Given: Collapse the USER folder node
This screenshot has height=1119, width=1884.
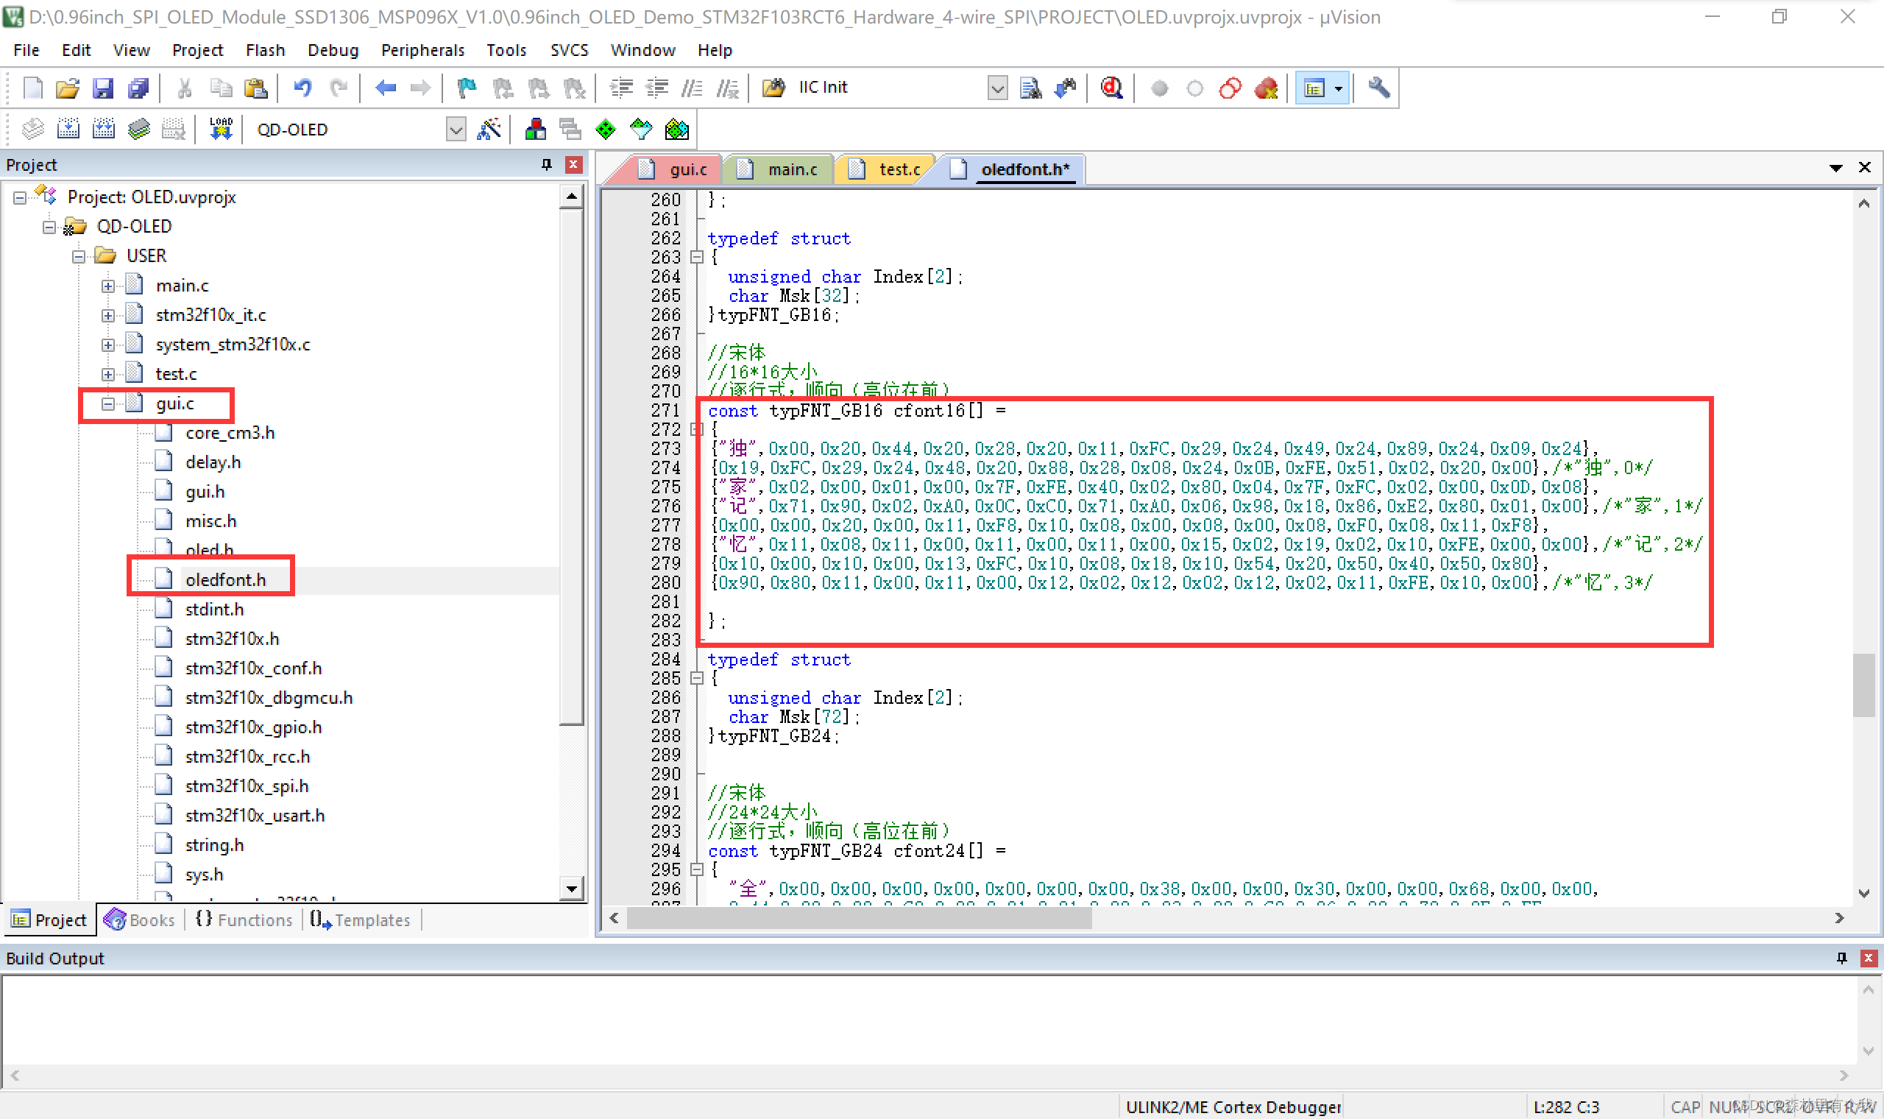Looking at the screenshot, I should (x=78, y=256).
